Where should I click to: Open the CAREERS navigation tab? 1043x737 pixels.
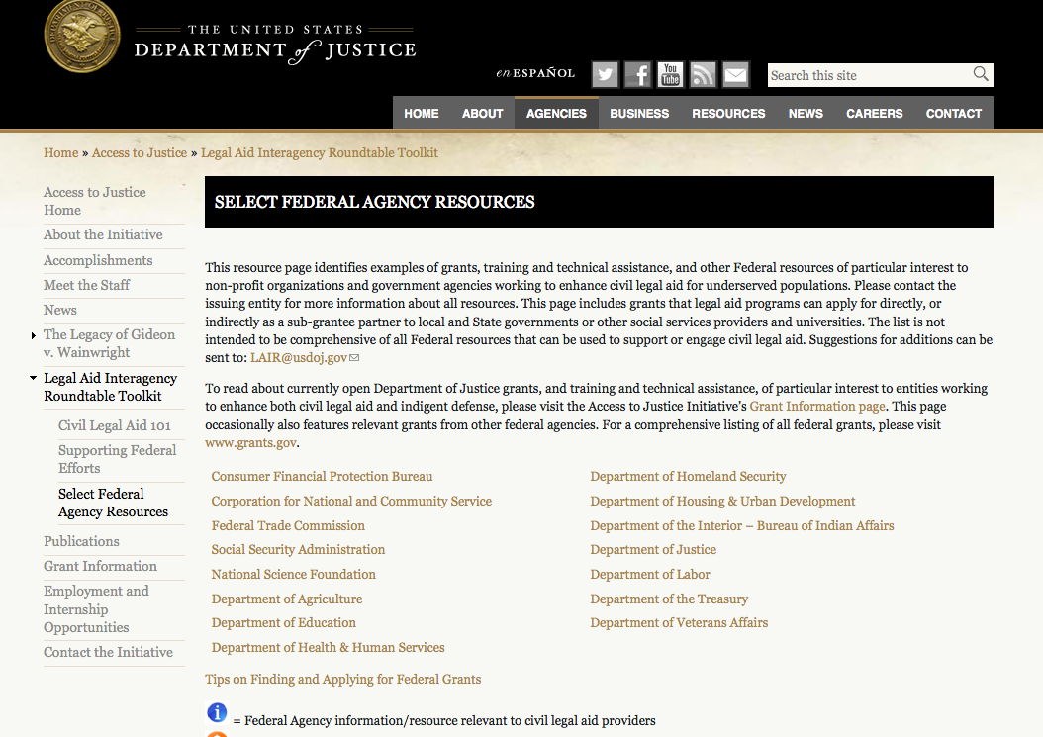(874, 113)
